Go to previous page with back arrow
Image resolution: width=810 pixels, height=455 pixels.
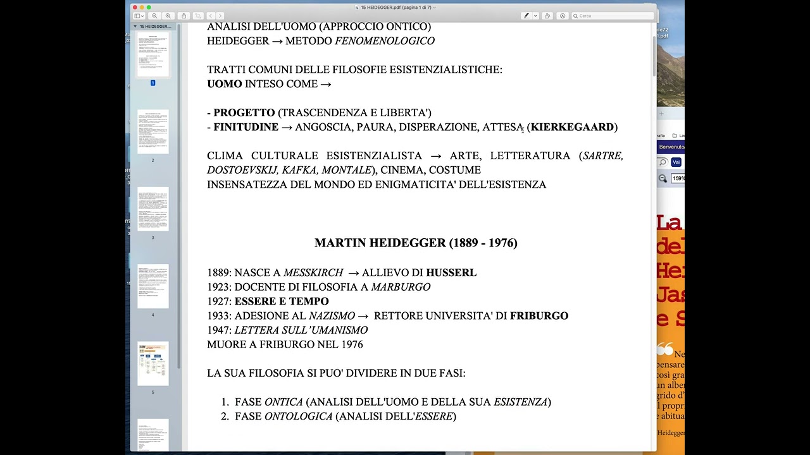click(211, 16)
